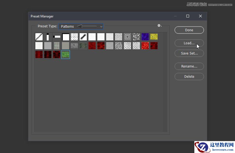The height and width of the screenshot is (153, 235).
Task: Select the horizontal white bar pattern
Action: point(57,37)
